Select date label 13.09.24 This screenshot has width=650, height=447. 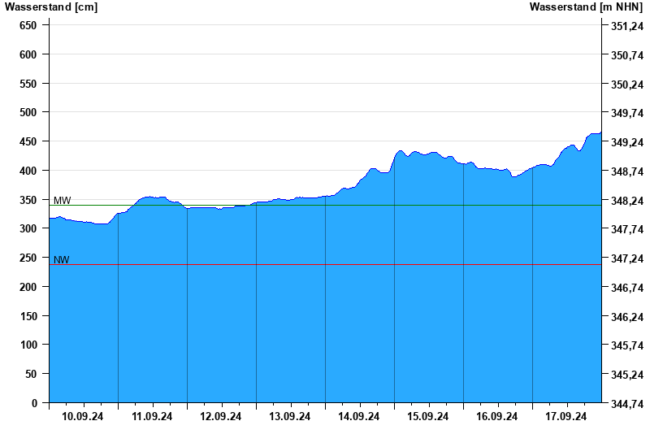point(290,416)
